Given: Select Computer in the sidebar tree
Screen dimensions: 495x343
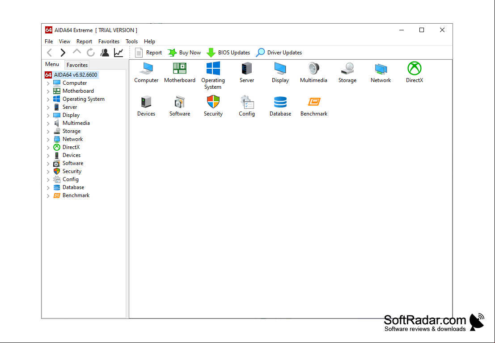Looking at the screenshot, I should [x=70, y=83].
